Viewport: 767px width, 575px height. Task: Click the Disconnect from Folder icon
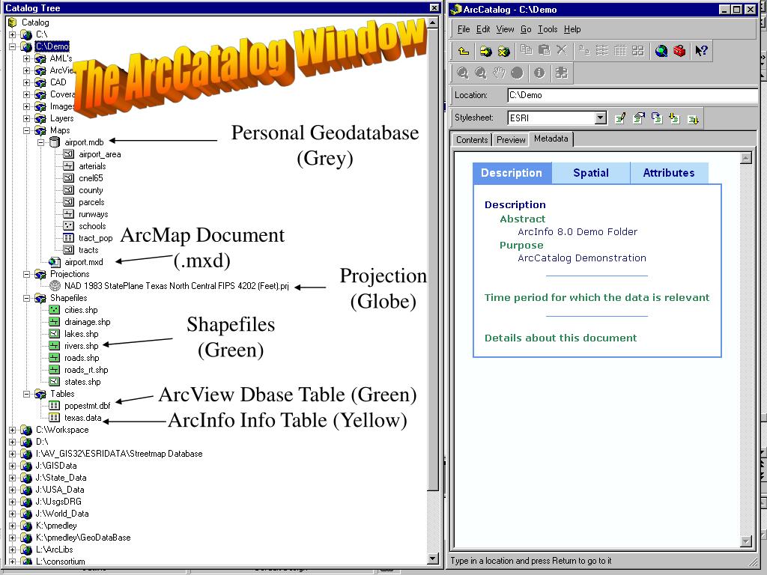[x=504, y=51]
